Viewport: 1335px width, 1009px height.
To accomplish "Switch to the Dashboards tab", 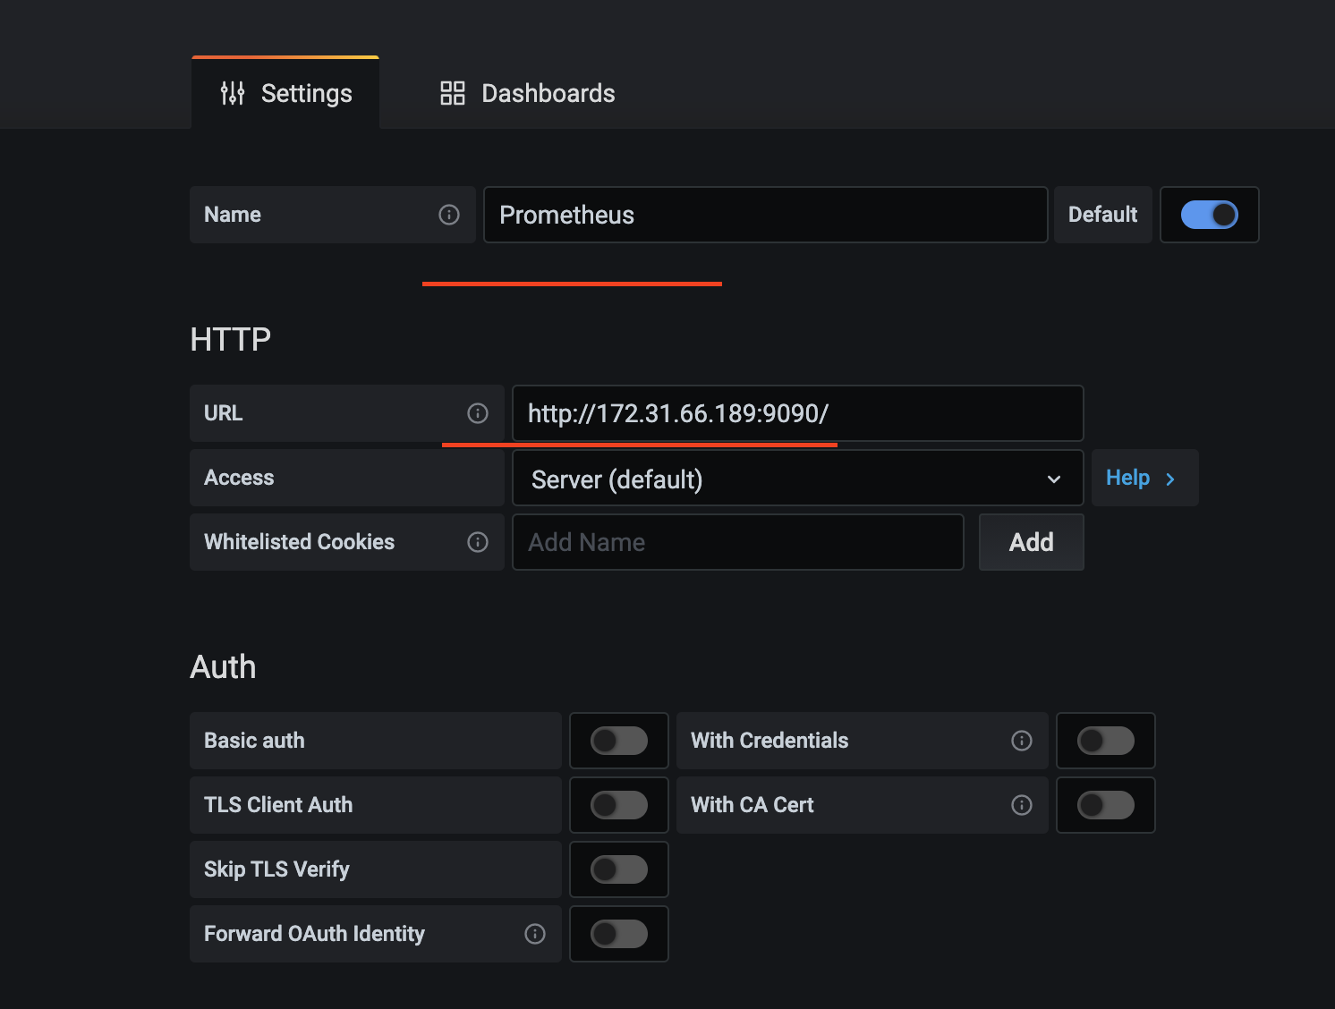I will click(x=528, y=93).
